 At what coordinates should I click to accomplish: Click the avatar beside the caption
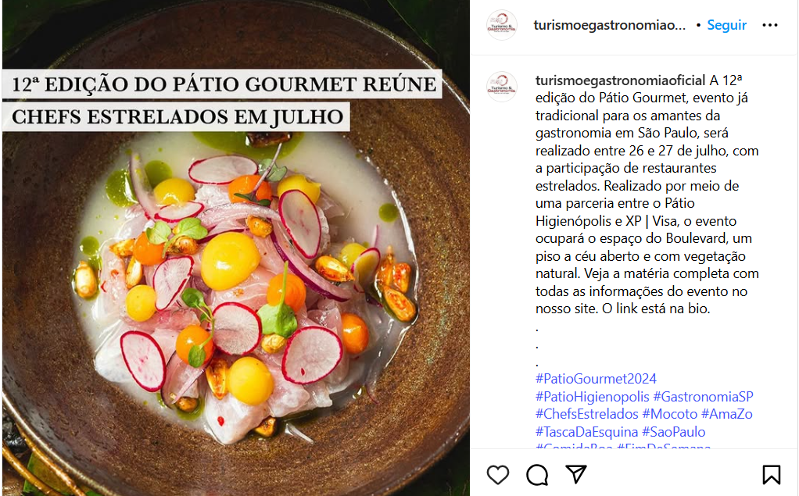(502, 87)
